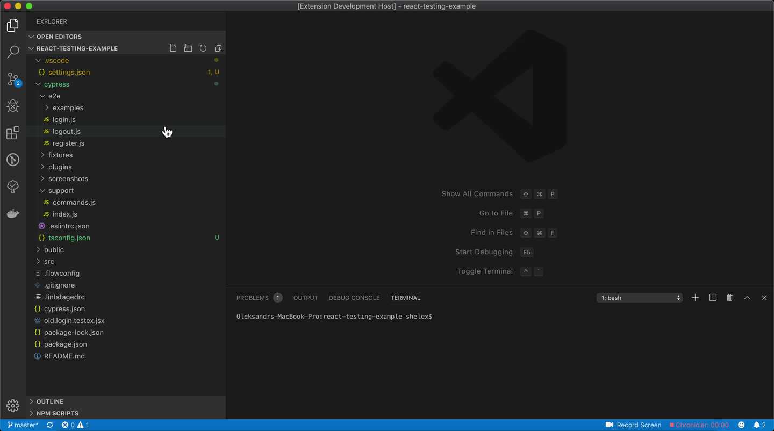774x431 pixels.
Task: Open the .gitignore file
Action: 126,285
